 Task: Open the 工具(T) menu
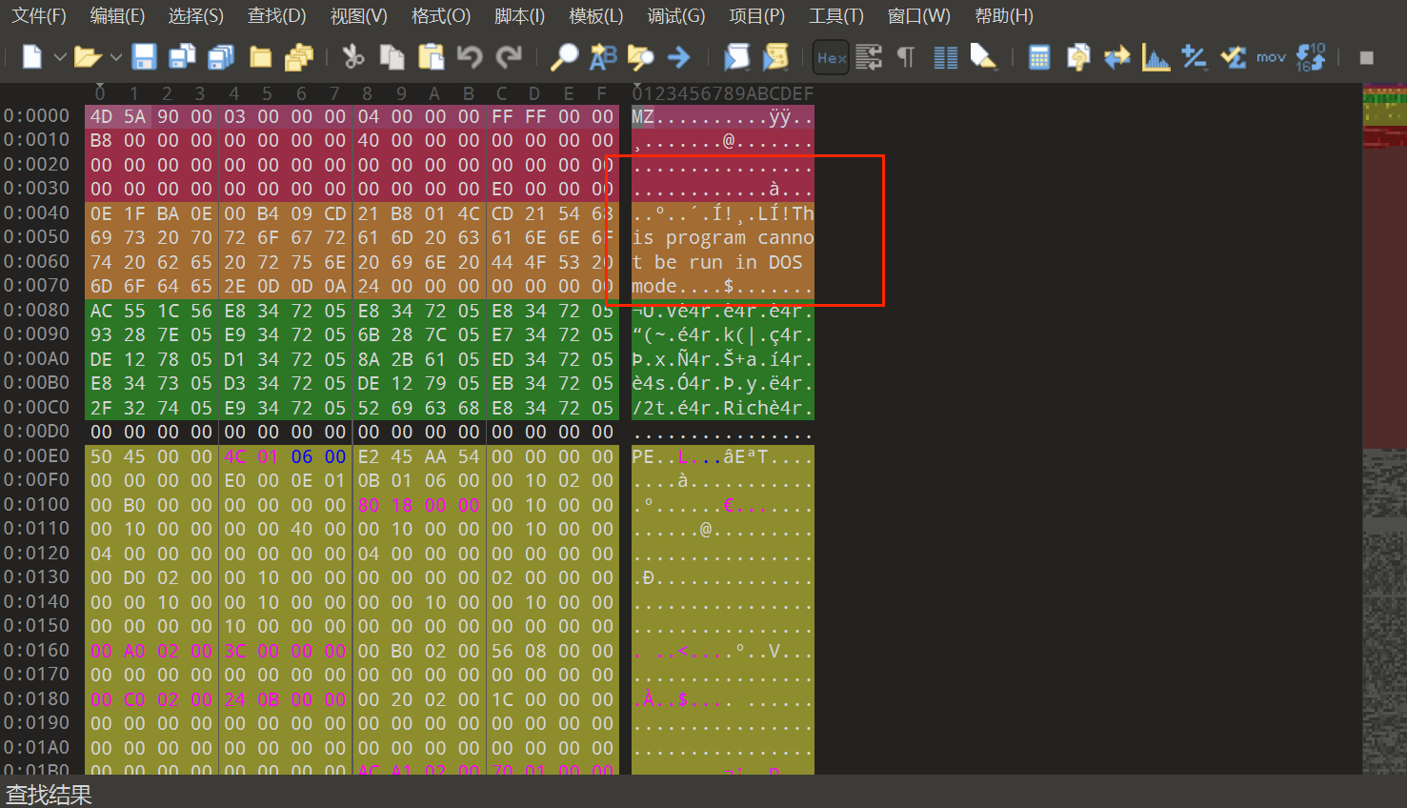[x=835, y=15]
